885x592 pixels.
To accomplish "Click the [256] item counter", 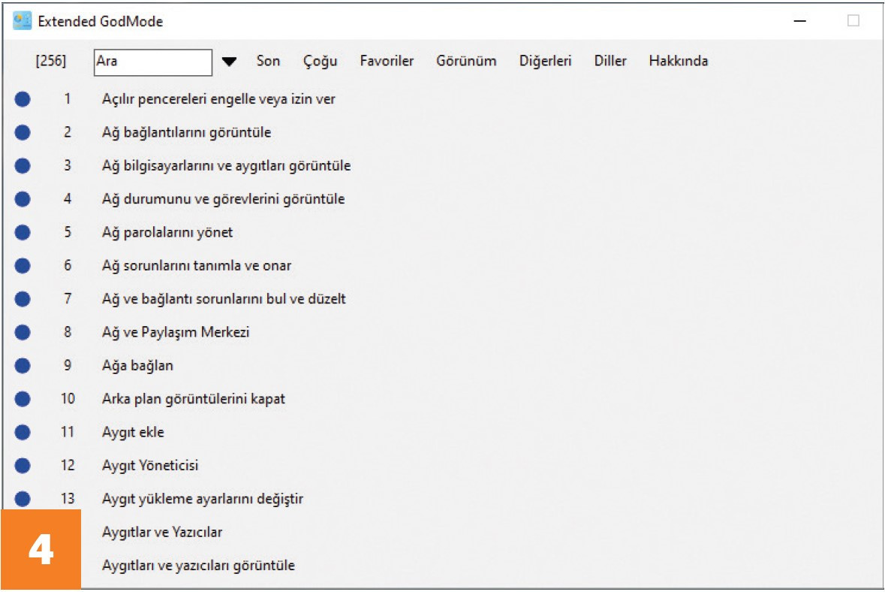I will (x=51, y=61).
